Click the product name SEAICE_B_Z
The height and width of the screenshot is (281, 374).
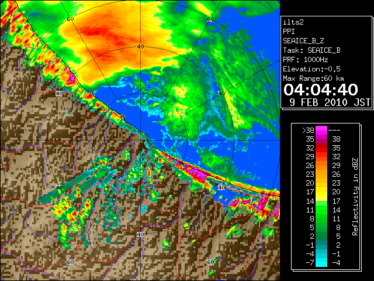303,41
